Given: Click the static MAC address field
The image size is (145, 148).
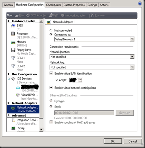Looking at the screenshot, I should 84,113.
